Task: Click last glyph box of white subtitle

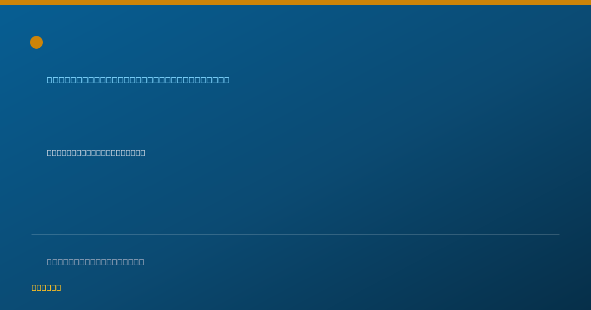Action: (x=143, y=153)
